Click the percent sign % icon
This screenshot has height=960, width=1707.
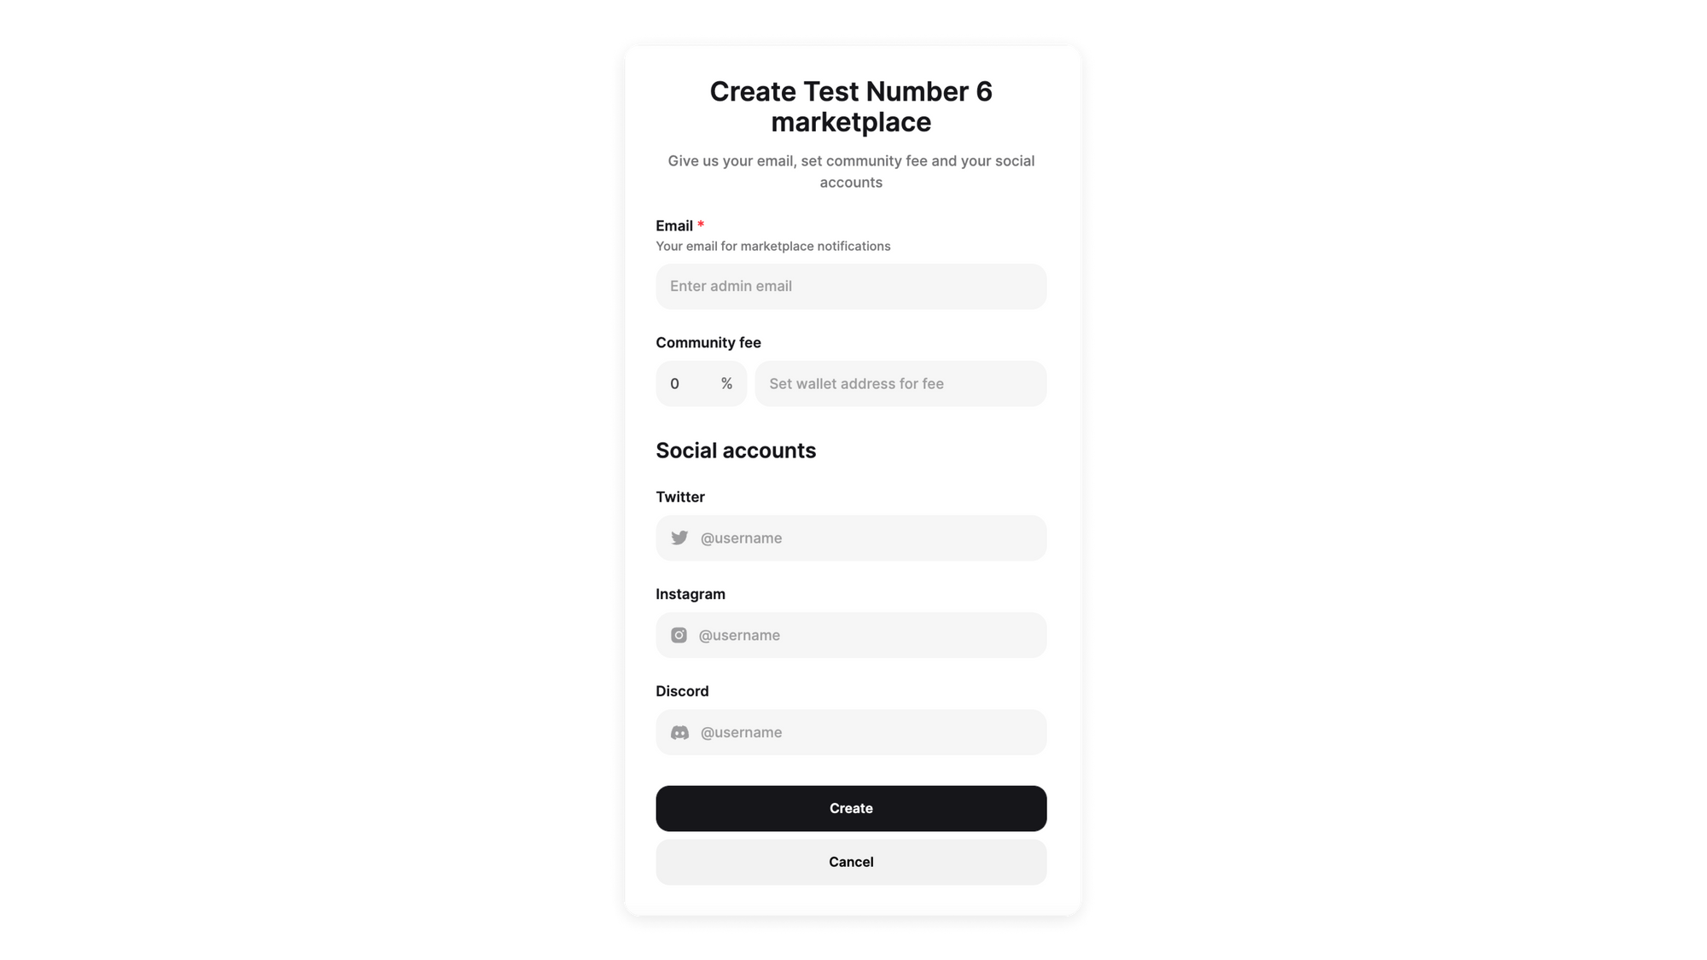coord(725,383)
